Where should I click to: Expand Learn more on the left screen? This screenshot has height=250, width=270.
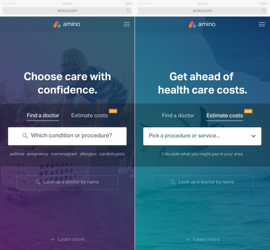coord(67,239)
